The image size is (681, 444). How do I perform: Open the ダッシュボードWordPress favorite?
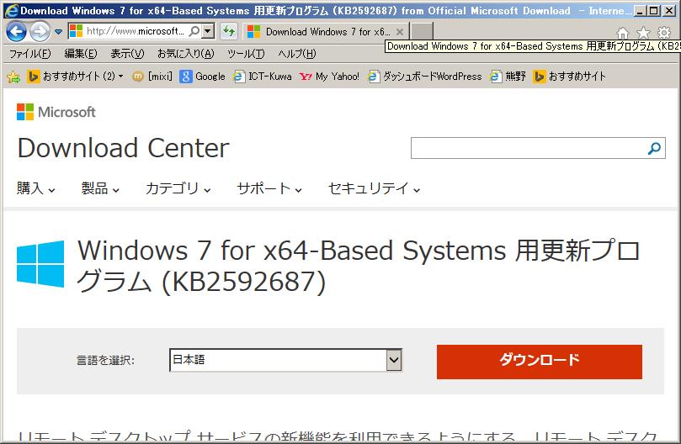424,77
